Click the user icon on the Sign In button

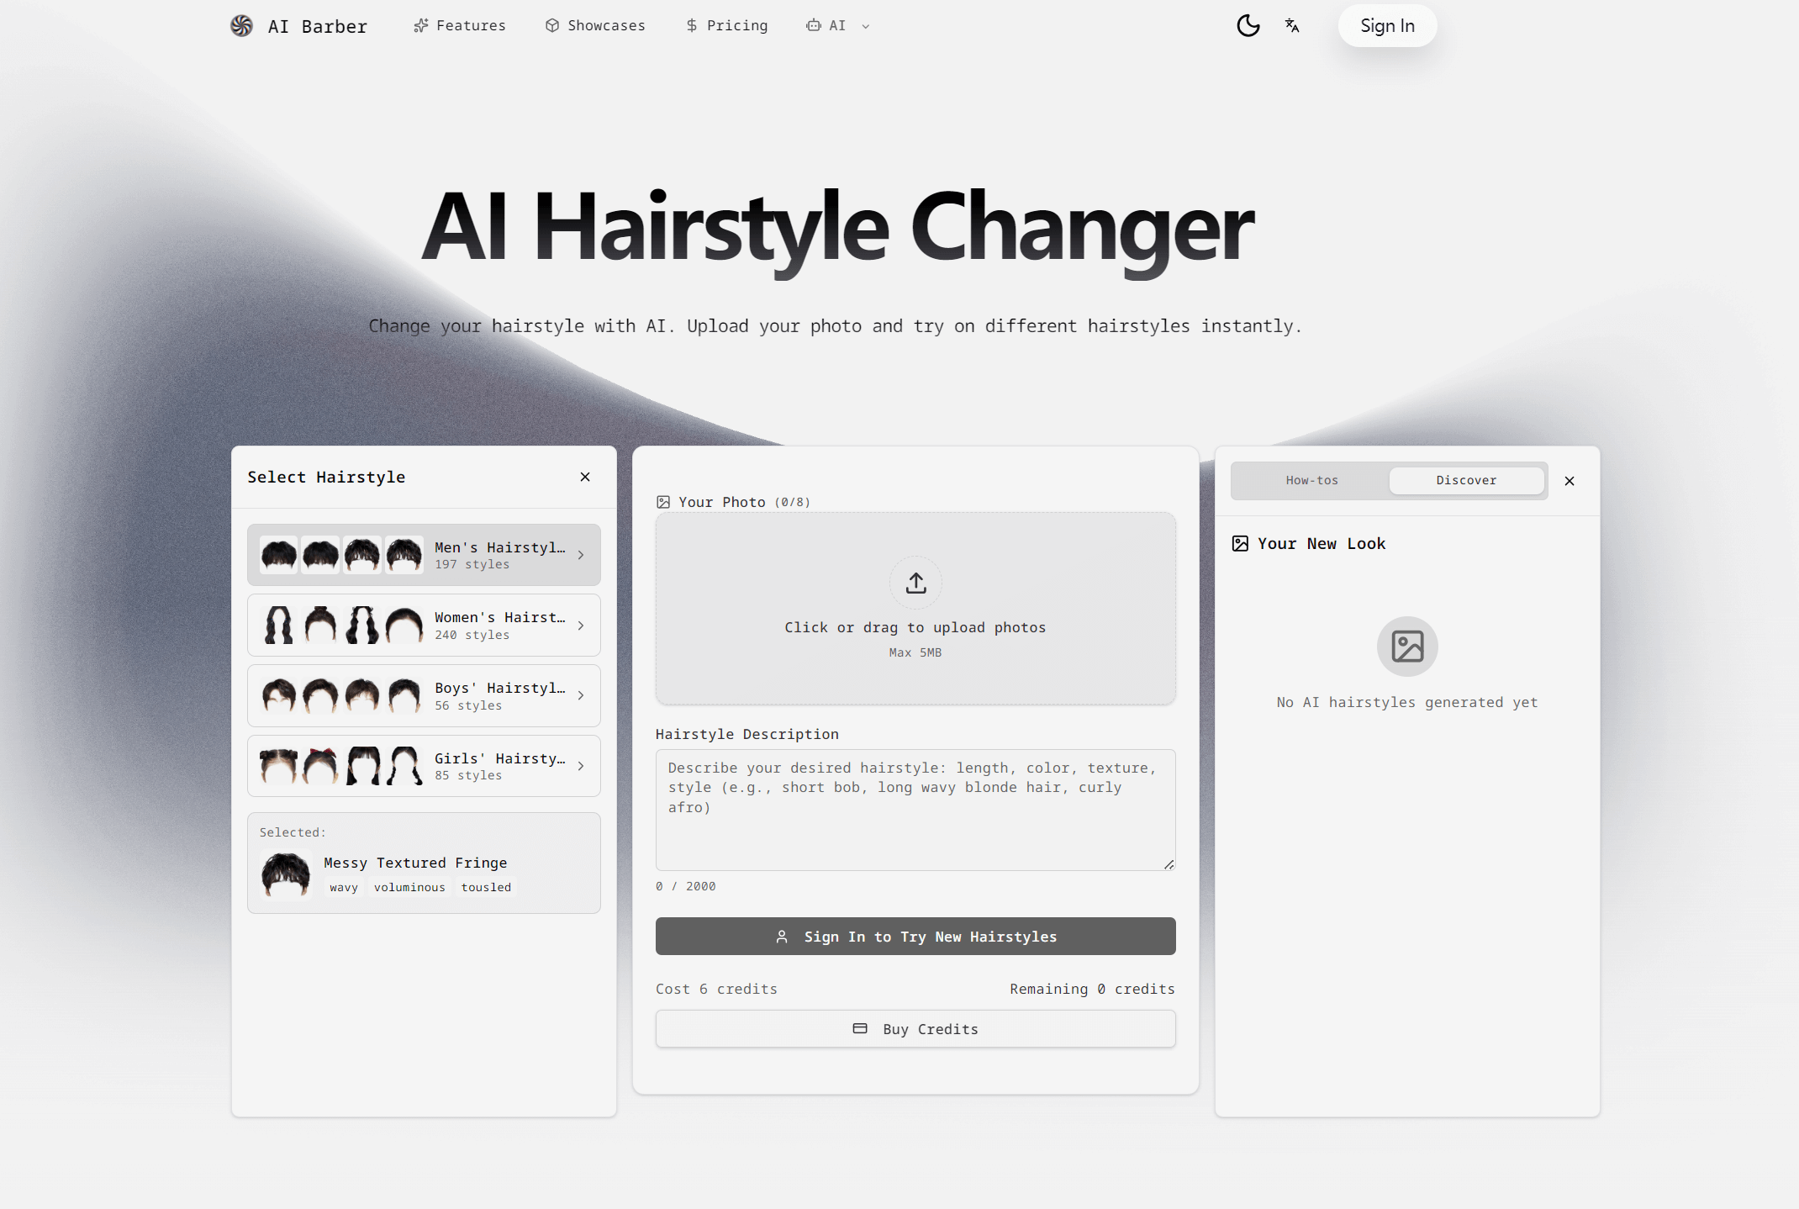tap(782, 937)
